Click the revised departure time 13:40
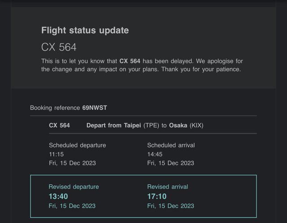 pos(59,196)
